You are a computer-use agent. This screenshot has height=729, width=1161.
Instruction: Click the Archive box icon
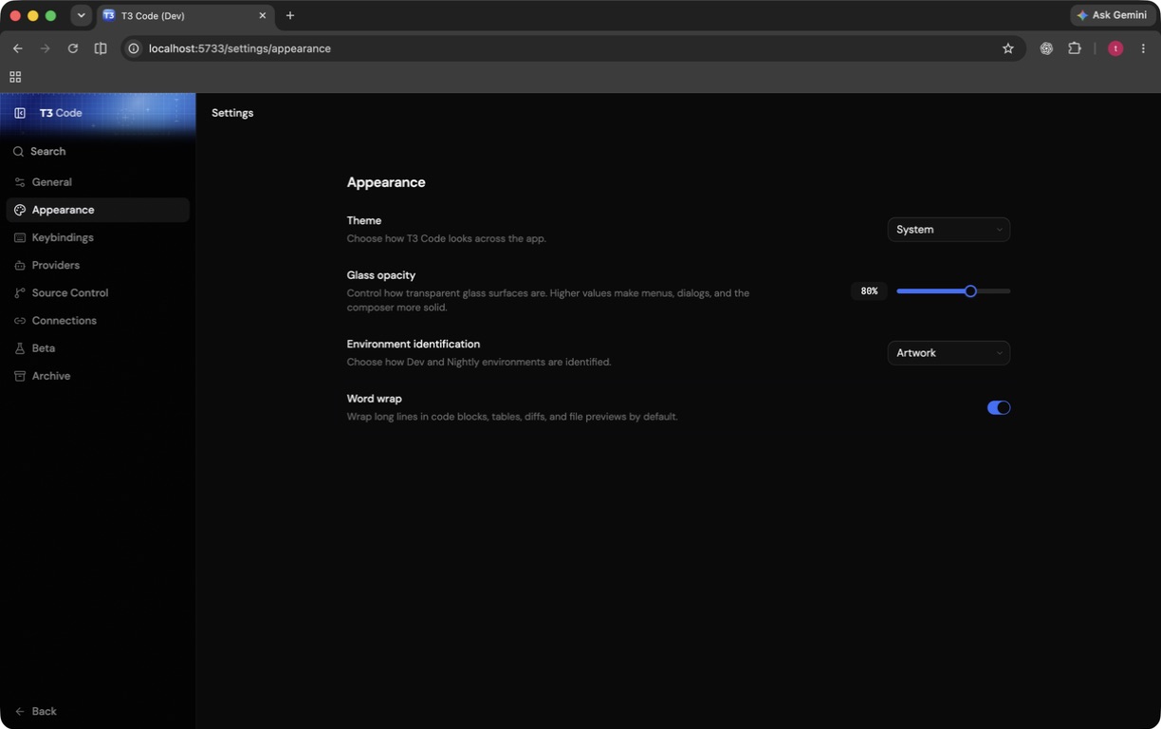click(20, 376)
